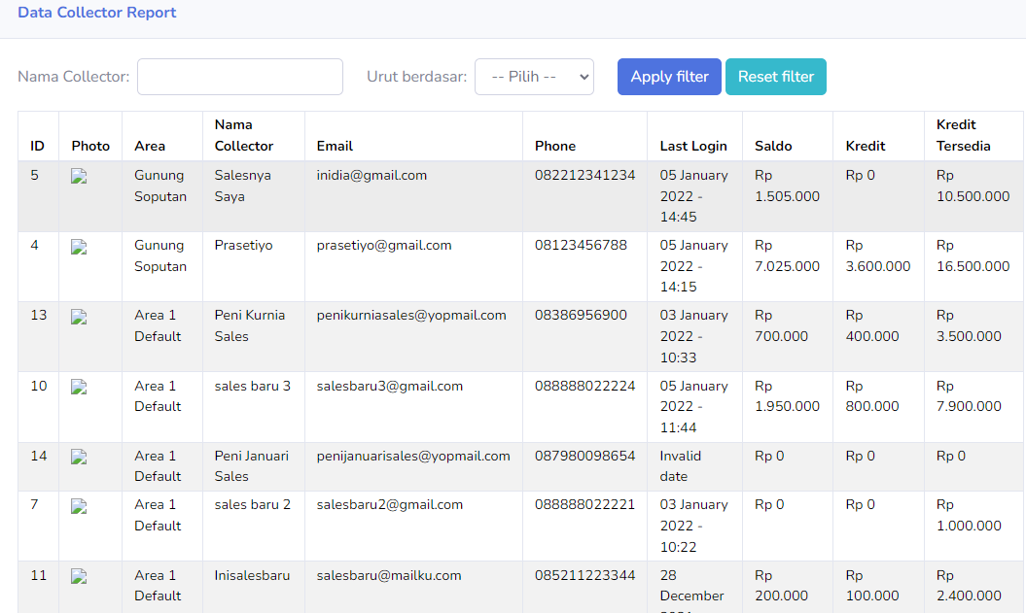Image resolution: width=1026 pixels, height=613 pixels.
Task: Click the email penikurniasales@yopmail.com
Action: pyautogui.click(x=411, y=316)
